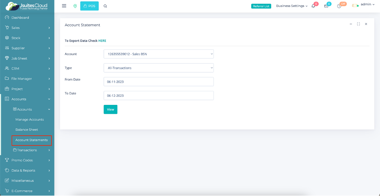Click the HERE export link
380x196 pixels.
[102, 41]
